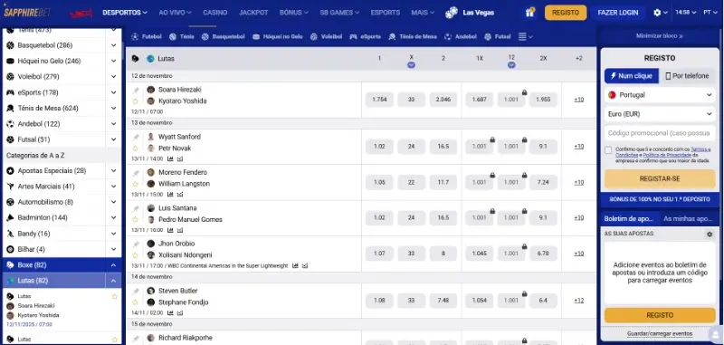Switch registration to Num clique
The image size is (724, 345).
(632, 76)
